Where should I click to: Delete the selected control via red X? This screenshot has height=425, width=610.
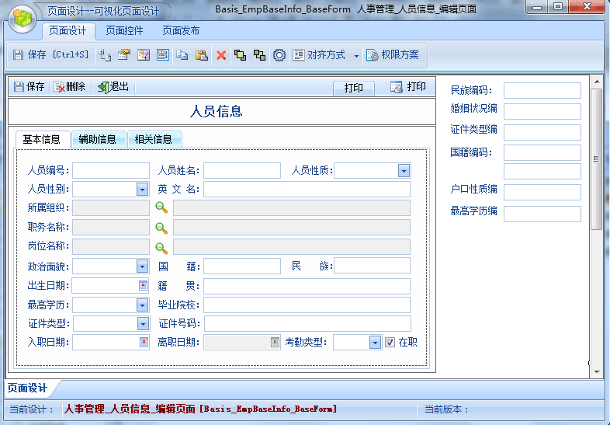[221, 55]
